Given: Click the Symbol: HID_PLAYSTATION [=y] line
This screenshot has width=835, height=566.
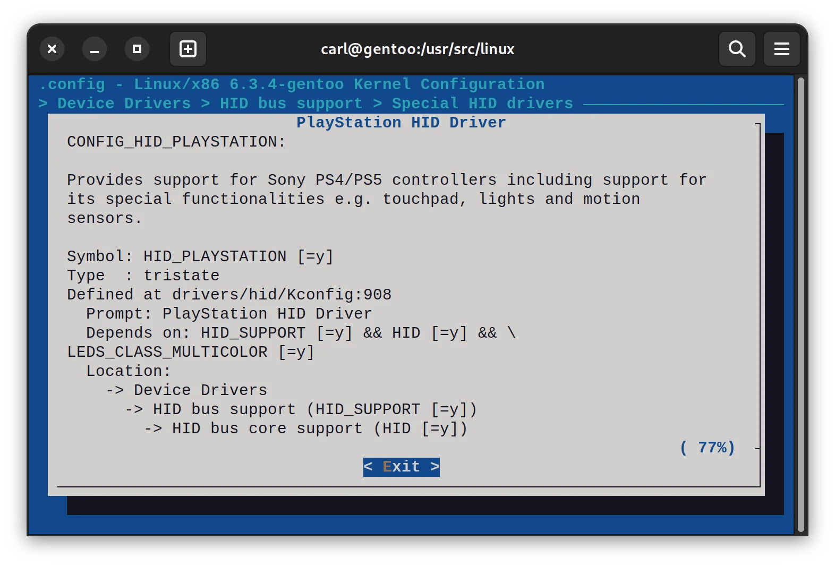Looking at the screenshot, I should tap(200, 256).
